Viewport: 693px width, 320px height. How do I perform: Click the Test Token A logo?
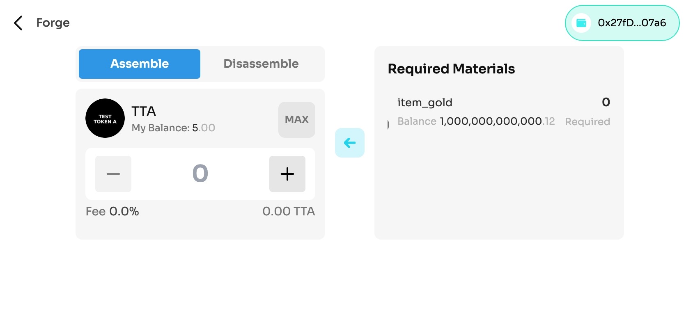click(105, 118)
